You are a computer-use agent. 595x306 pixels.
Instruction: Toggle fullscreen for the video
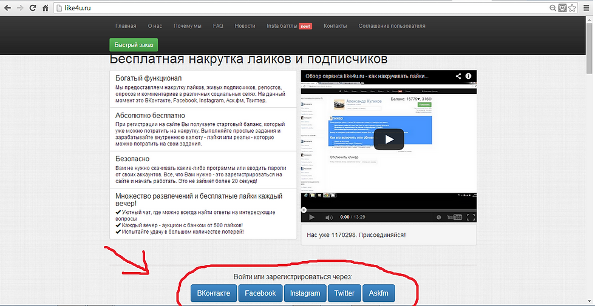[x=471, y=218]
